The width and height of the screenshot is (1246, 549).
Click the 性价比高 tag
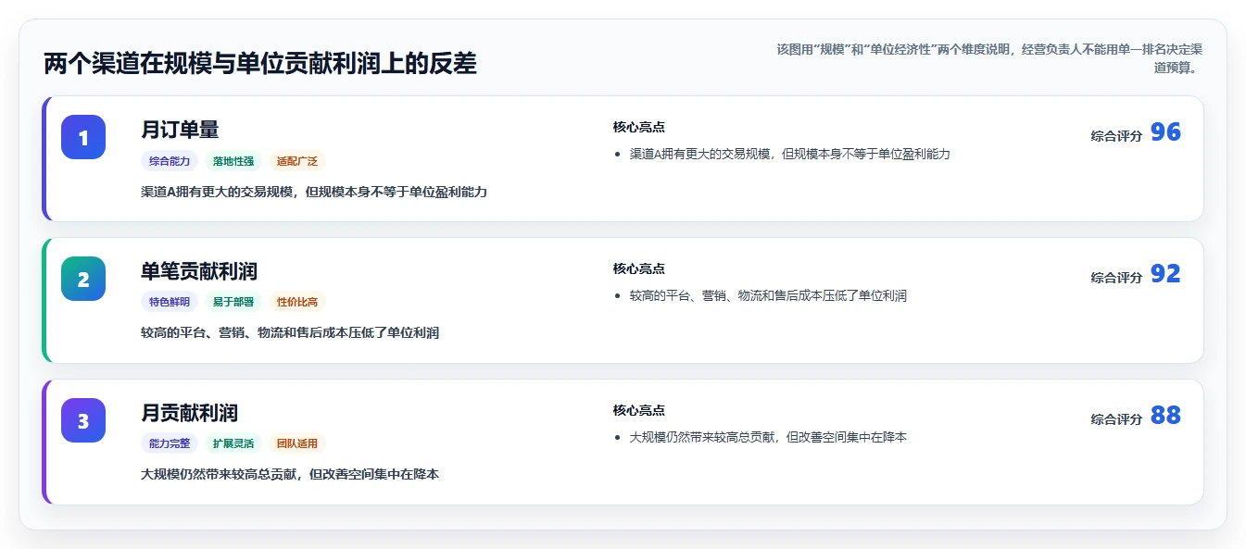click(297, 302)
